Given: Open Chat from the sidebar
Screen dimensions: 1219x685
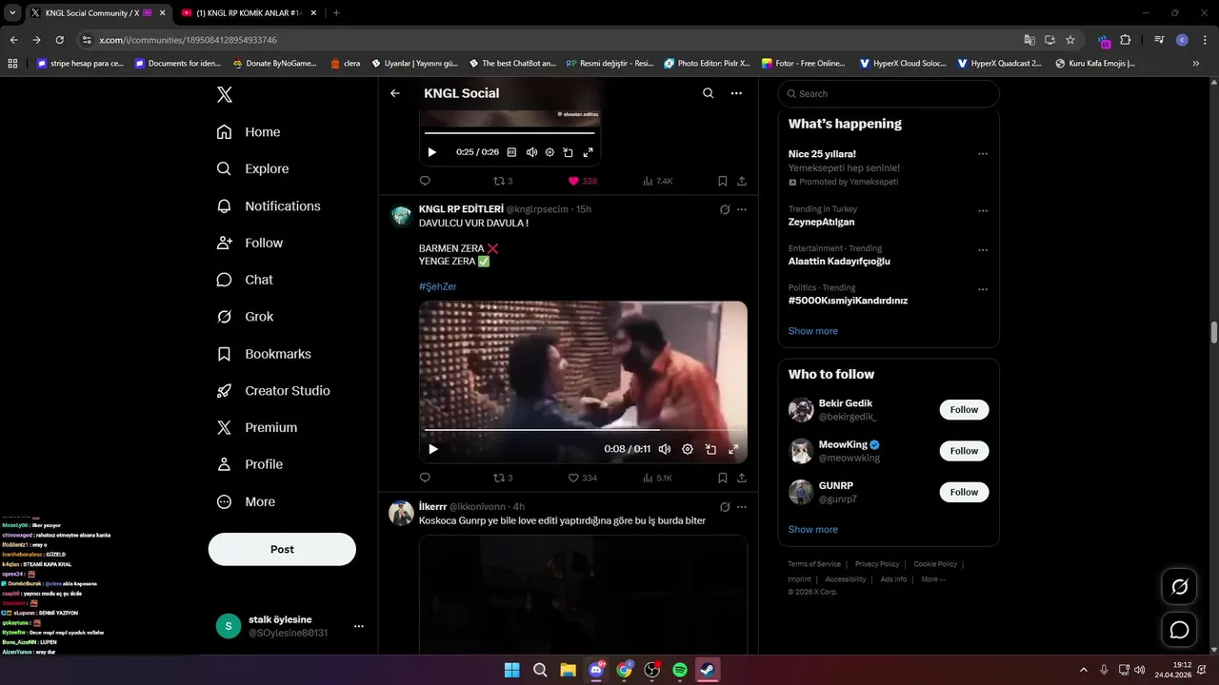Looking at the screenshot, I should (x=245, y=280).
